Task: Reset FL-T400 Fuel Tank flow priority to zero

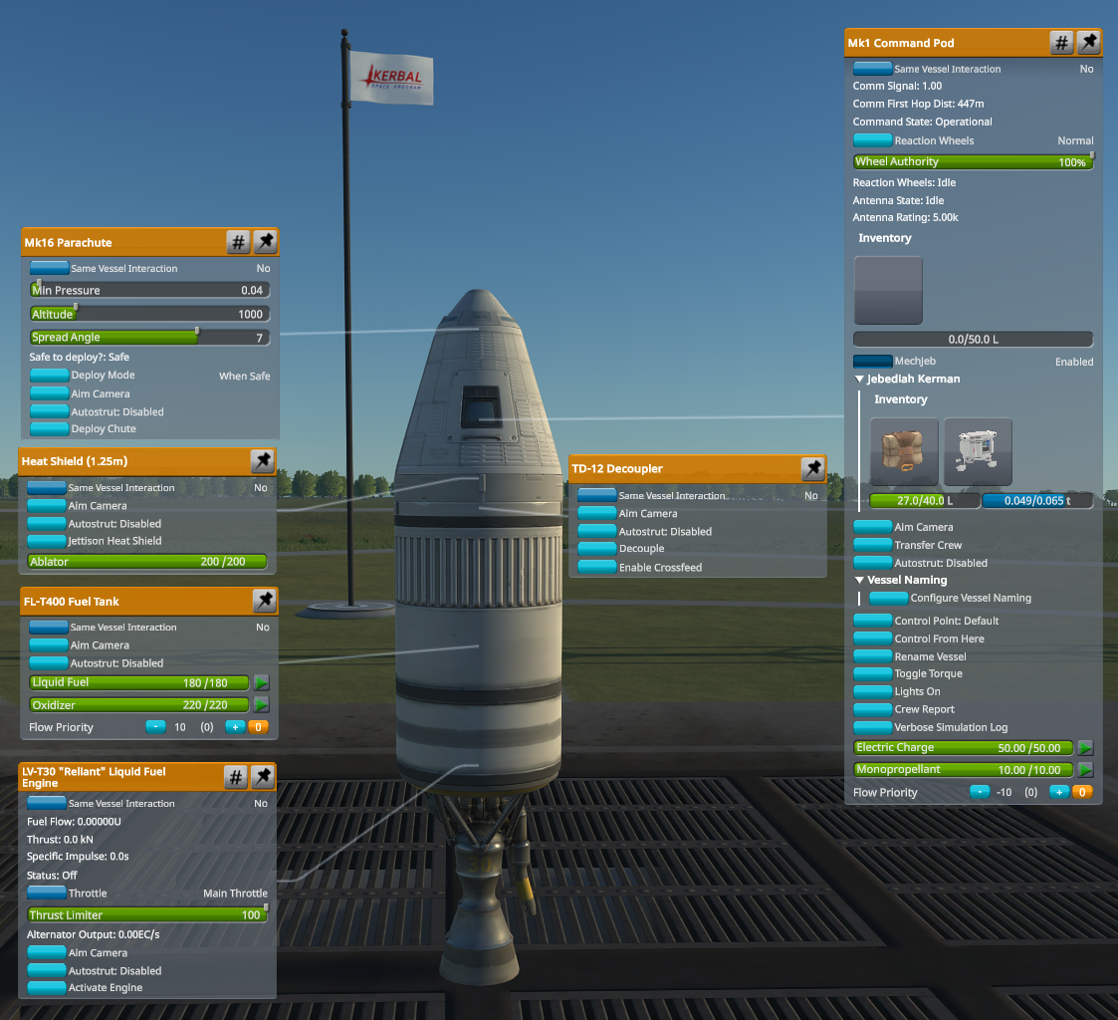Action: coord(258,727)
